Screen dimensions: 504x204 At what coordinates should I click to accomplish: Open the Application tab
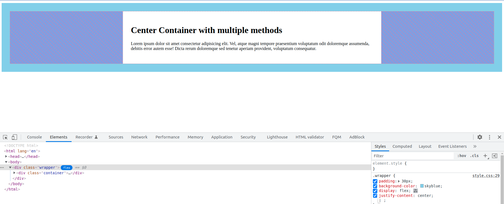pos(222,137)
